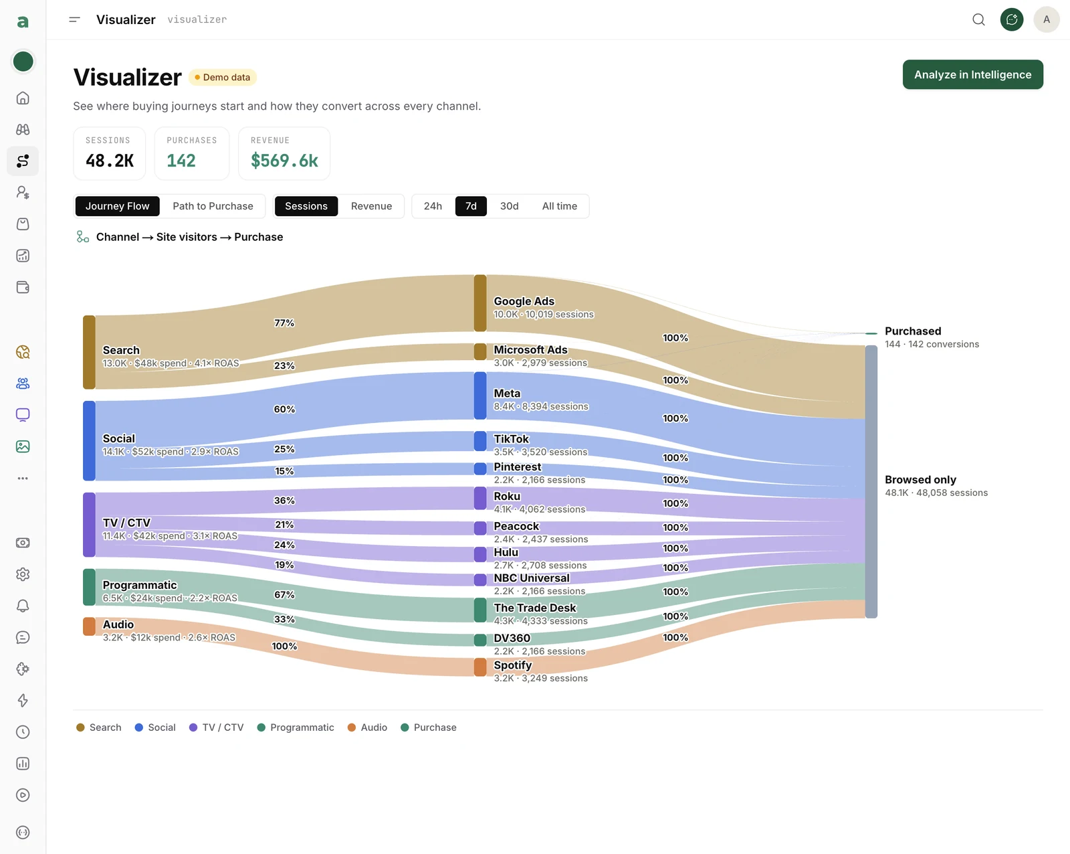Set time range to 30d
Image resolution: width=1070 pixels, height=854 pixels.
(x=509, y=206)
